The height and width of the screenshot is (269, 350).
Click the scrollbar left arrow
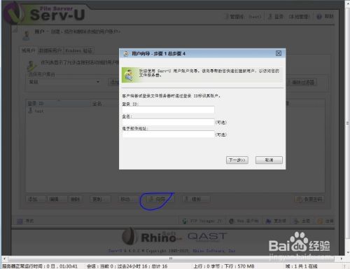4,258
